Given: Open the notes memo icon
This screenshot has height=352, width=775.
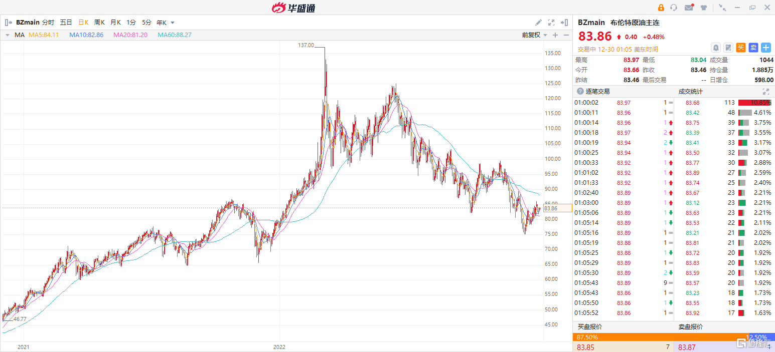Looking at the screenshot, I should pos(728,48).
